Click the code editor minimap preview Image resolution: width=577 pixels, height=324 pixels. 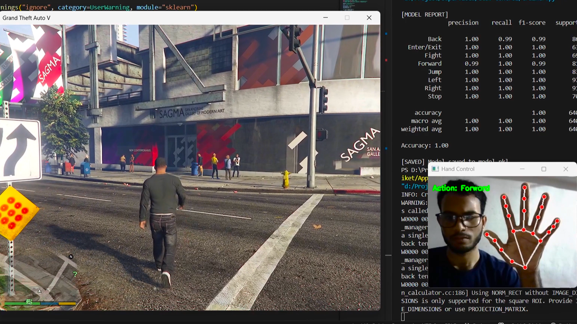point(354,6)
